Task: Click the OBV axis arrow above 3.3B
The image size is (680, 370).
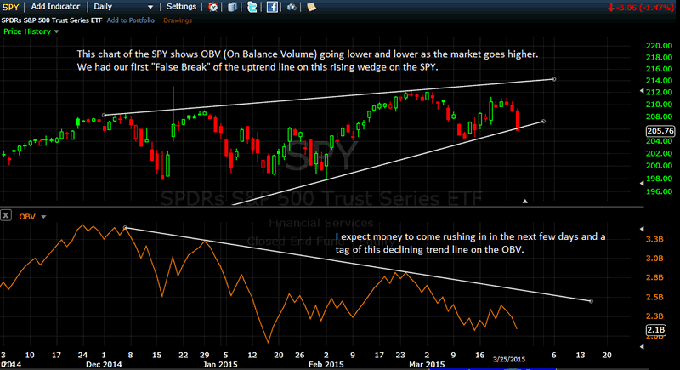Action: coord(642,229)
